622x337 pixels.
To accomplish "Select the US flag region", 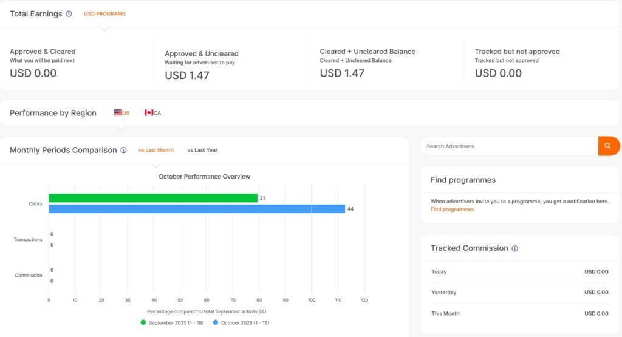I will tap(121, 113).
